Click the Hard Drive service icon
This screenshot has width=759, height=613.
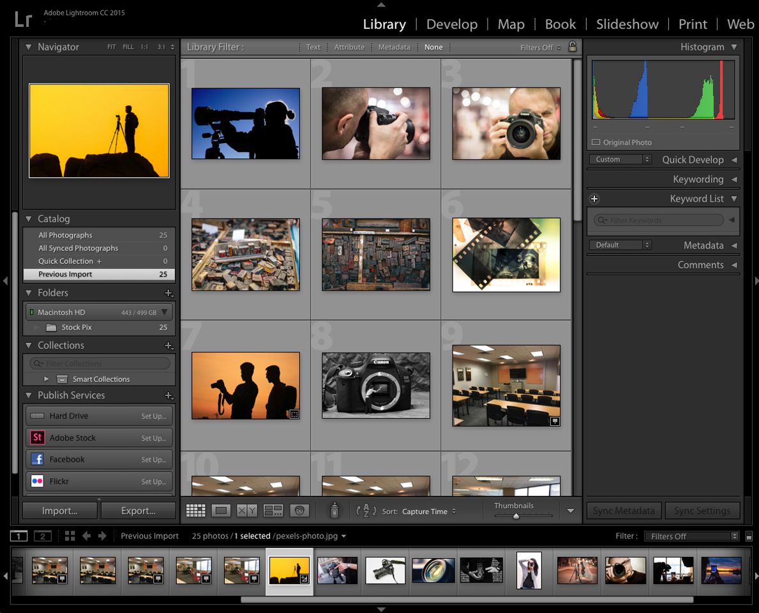[x=37, y=416]
